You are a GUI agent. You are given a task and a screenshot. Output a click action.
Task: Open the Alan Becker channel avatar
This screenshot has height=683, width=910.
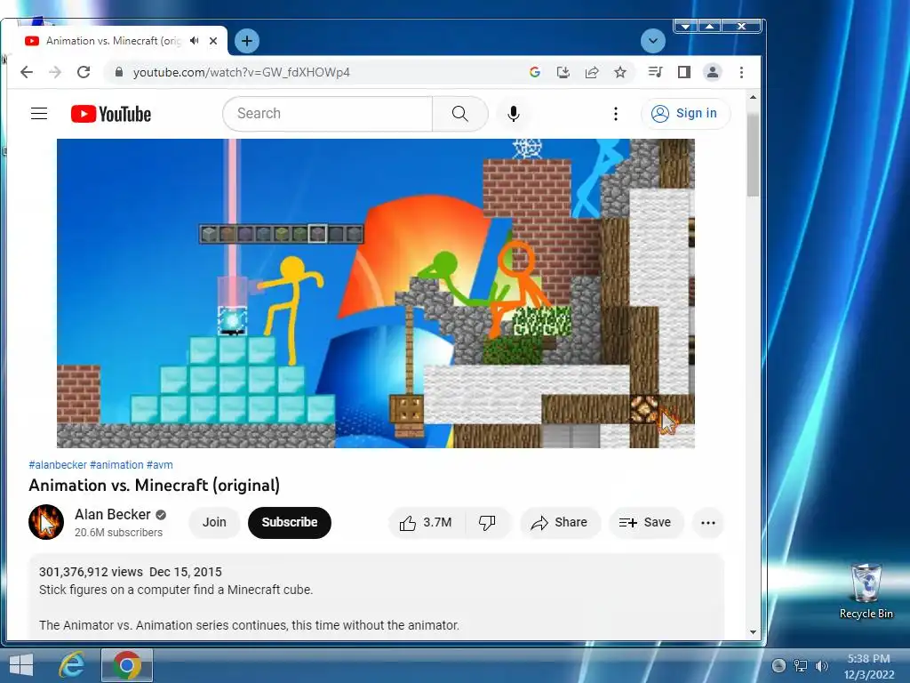pos(46,522)
